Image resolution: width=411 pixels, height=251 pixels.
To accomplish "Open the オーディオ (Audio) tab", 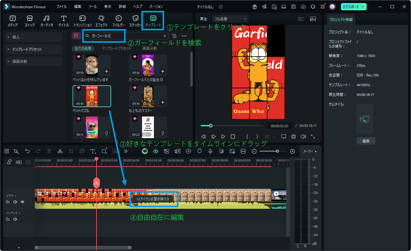I will click(x=46, y=21).
